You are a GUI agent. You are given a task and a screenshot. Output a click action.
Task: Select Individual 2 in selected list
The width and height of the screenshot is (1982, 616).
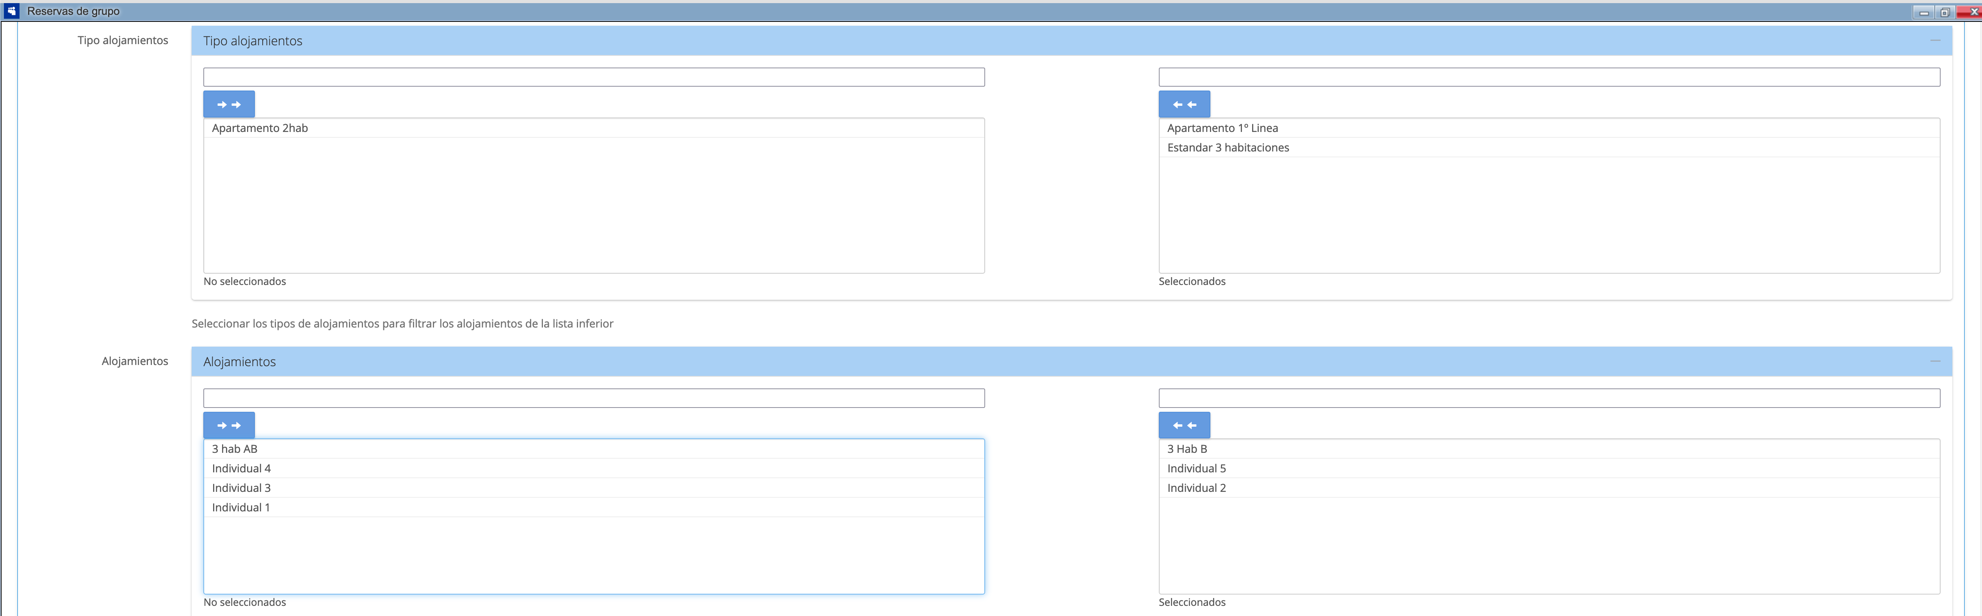(1196, 488)
